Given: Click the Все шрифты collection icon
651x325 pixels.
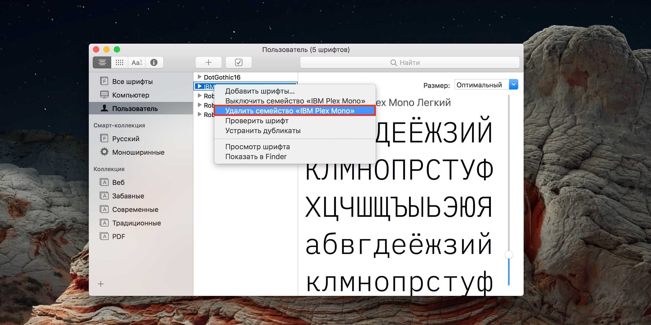Looking at the screenshot, I should coord(104,81).
